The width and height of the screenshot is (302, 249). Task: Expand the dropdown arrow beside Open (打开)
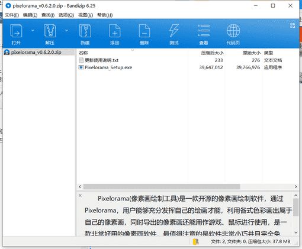[33, 31]
